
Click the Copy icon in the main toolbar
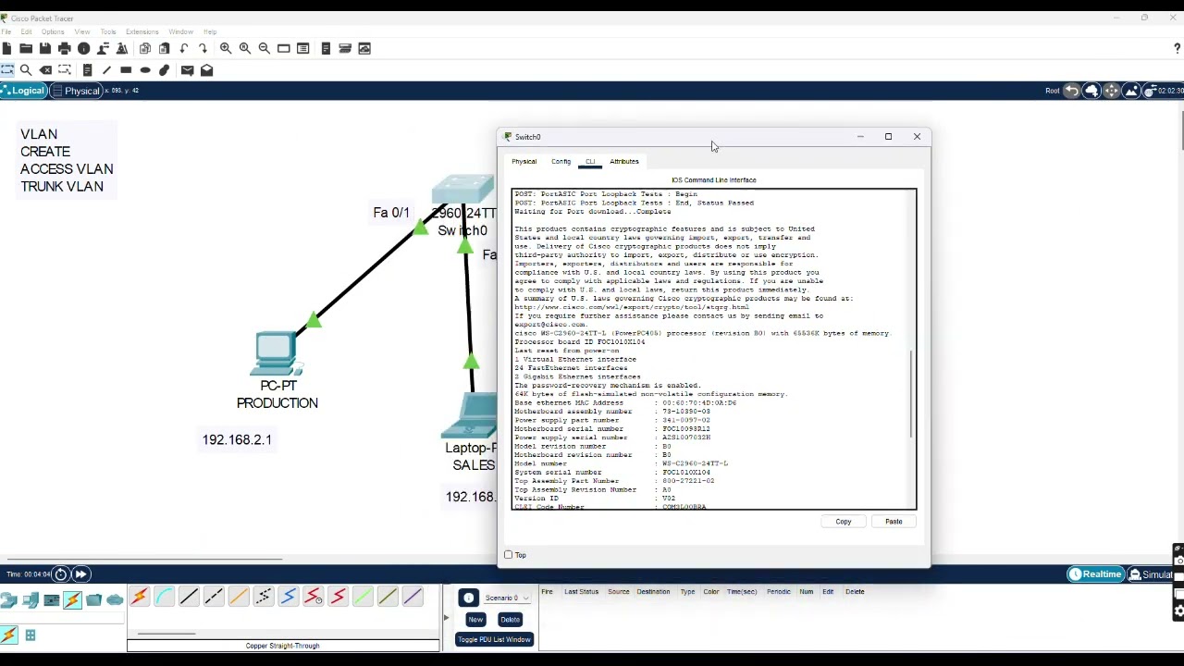tap(145, 48)
